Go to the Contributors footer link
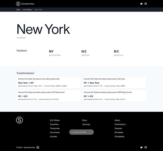This screenshot has height=151, width=163. point(120,124)
